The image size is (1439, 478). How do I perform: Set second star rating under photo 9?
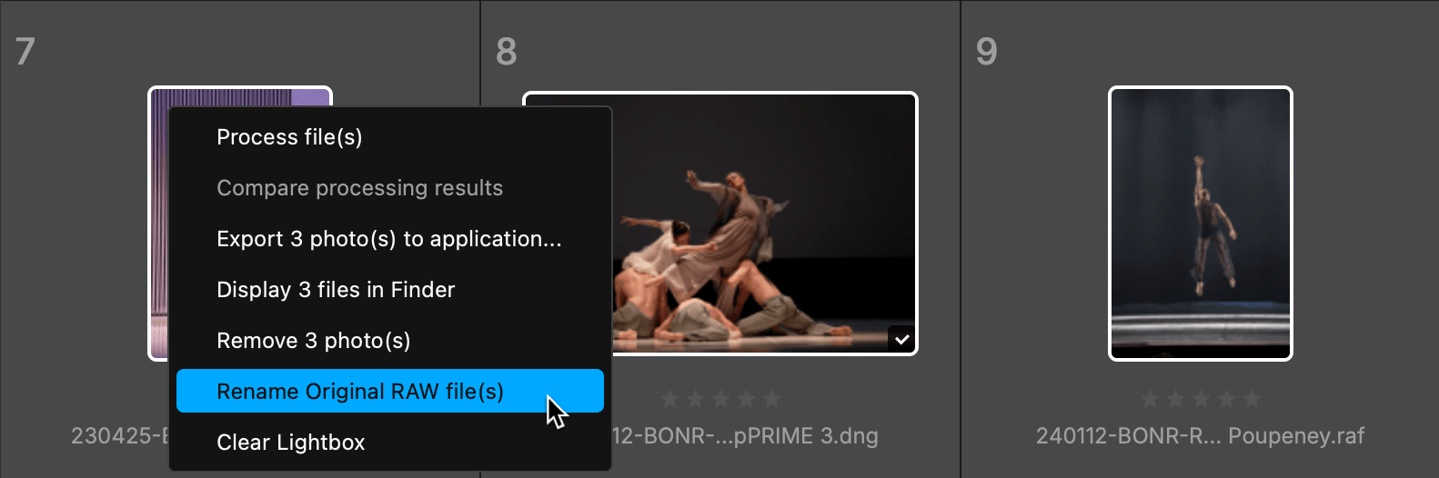pos(1175,399)
